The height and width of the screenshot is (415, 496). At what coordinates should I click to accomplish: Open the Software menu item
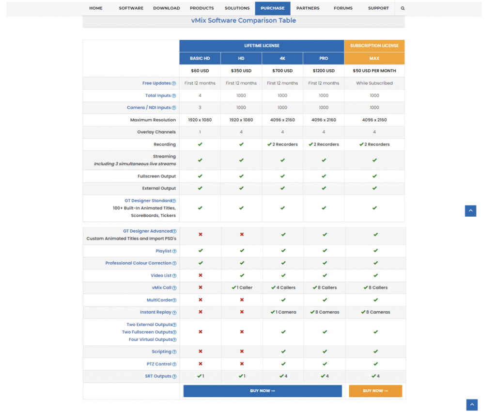pos(131,8)
